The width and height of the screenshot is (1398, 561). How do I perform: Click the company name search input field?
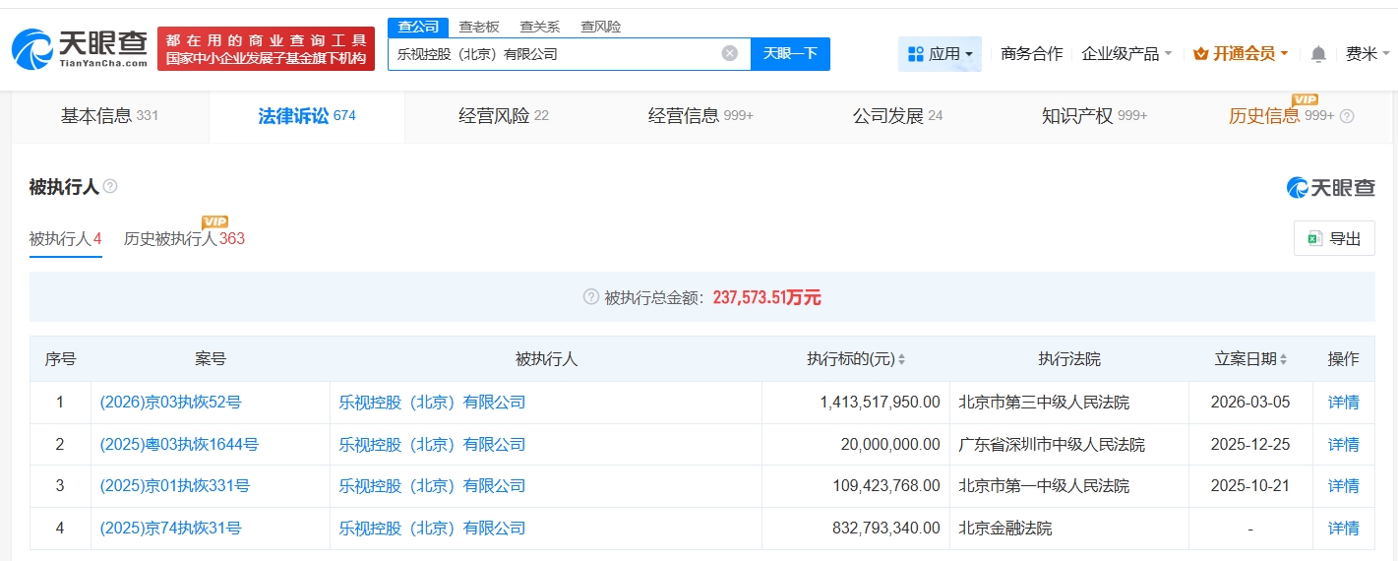(551, 54)
